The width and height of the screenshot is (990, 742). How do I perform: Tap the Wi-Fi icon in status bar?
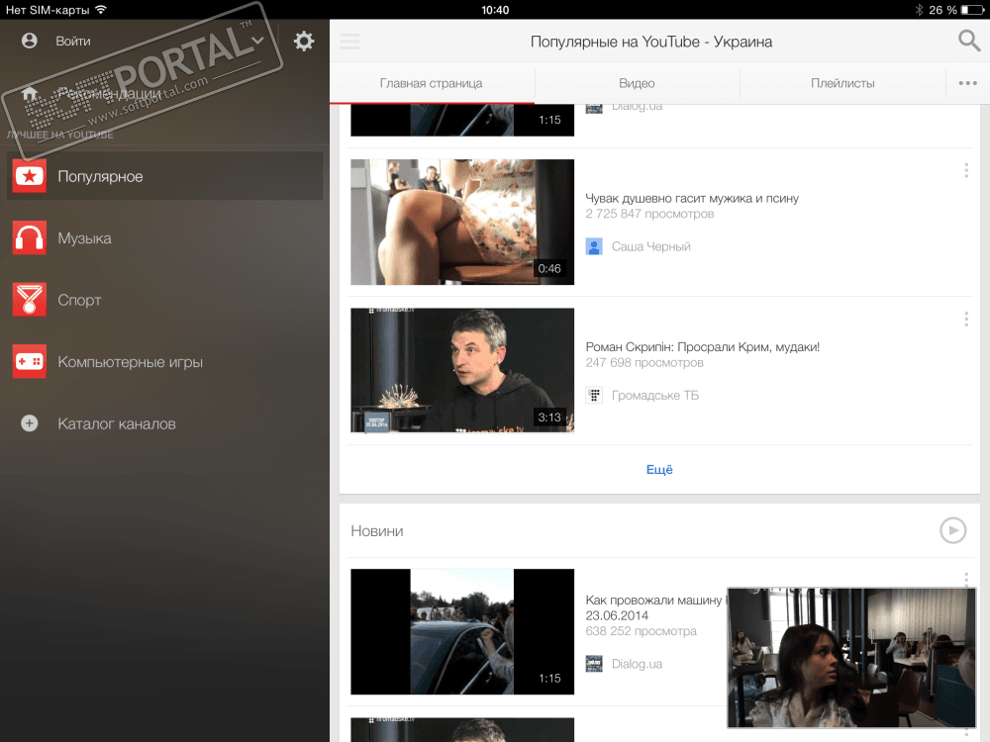click(x=101, y=10)
